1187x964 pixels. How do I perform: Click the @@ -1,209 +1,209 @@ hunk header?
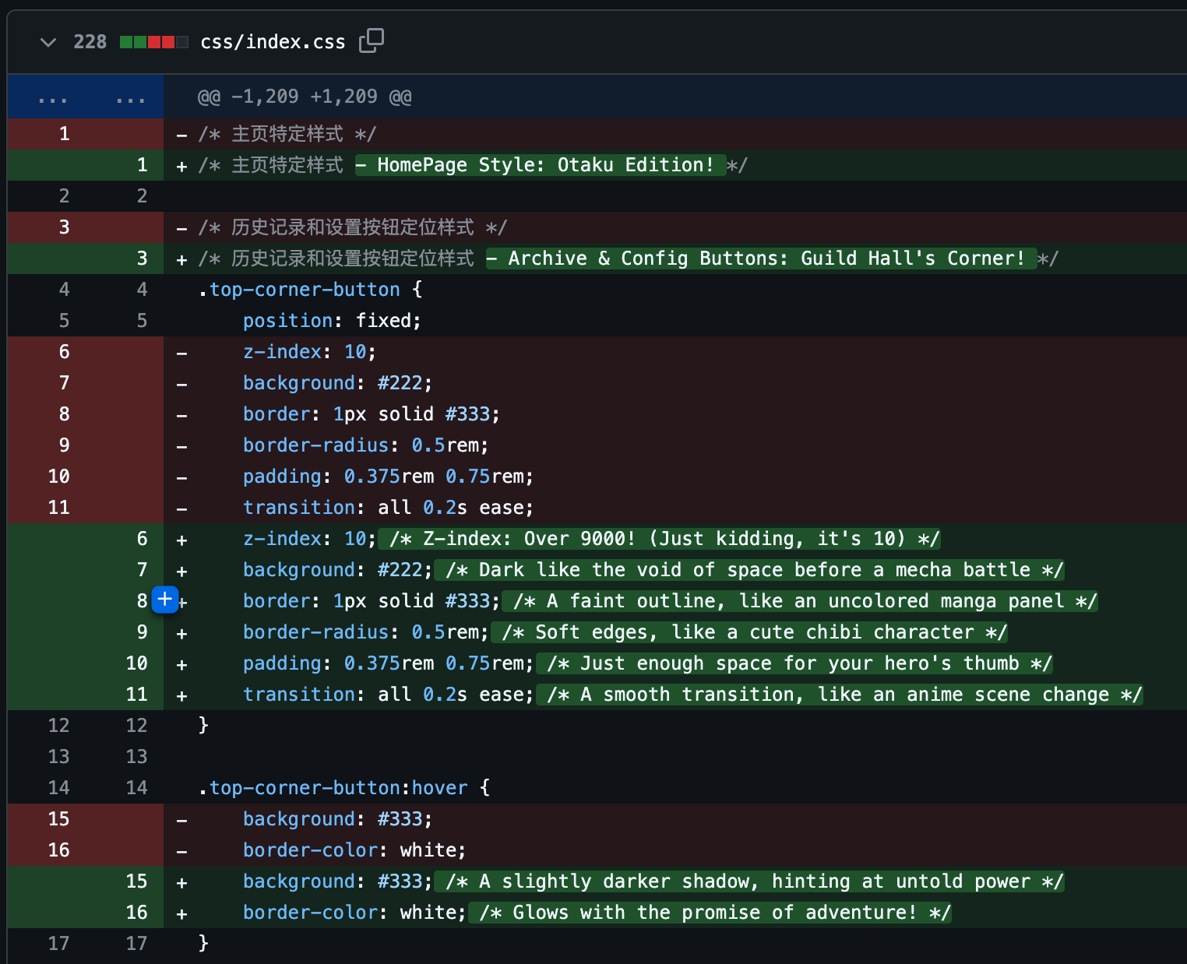click(305, 97)
